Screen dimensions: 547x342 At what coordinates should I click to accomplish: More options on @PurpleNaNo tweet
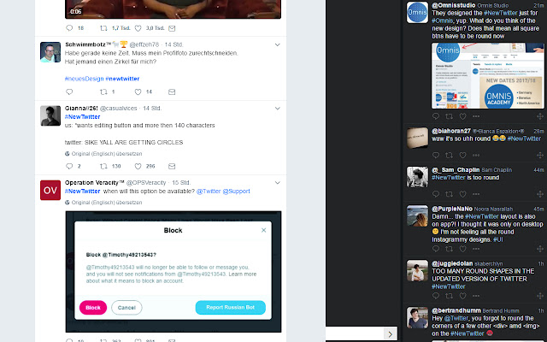coord(476,249)
